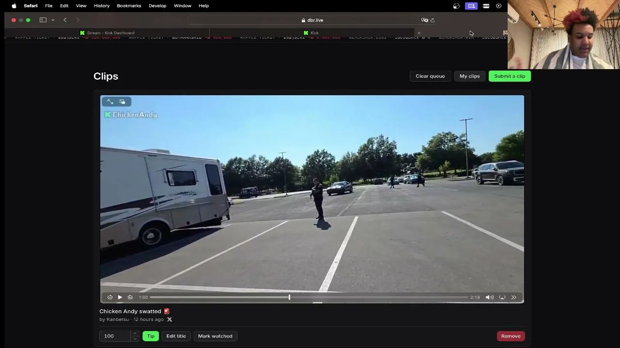Click the dbr.live address bar

[312, 20]
